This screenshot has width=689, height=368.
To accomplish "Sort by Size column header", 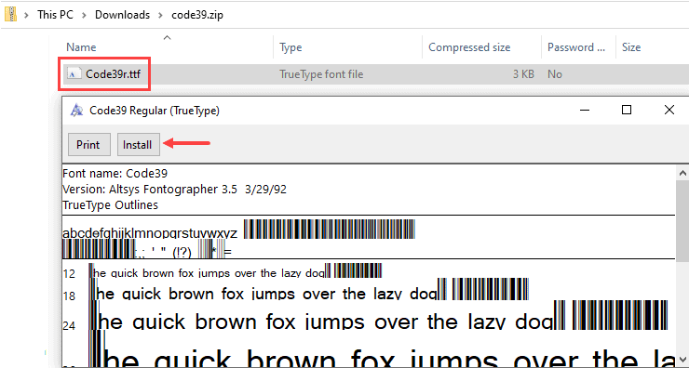I will point(631,47).
